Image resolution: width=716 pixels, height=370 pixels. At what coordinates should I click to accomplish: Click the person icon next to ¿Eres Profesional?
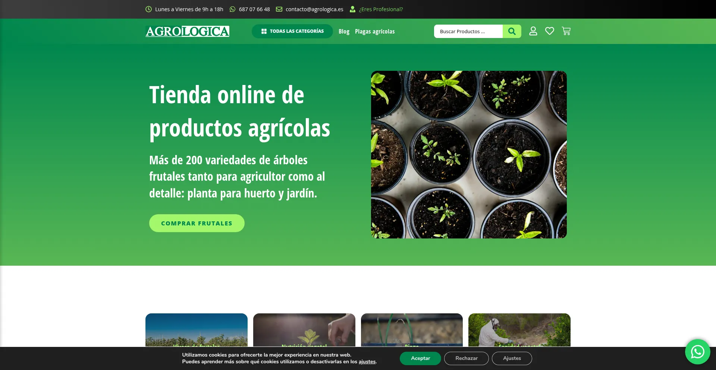[x=352, y=9]
